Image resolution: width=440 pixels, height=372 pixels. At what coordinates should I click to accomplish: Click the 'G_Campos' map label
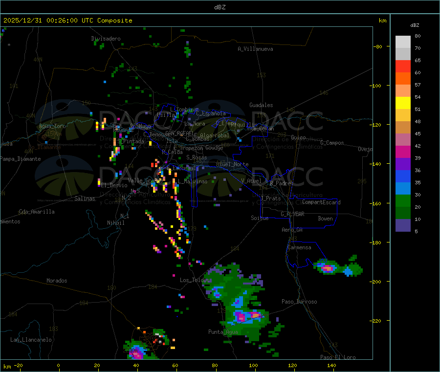[x=332, y=143]
